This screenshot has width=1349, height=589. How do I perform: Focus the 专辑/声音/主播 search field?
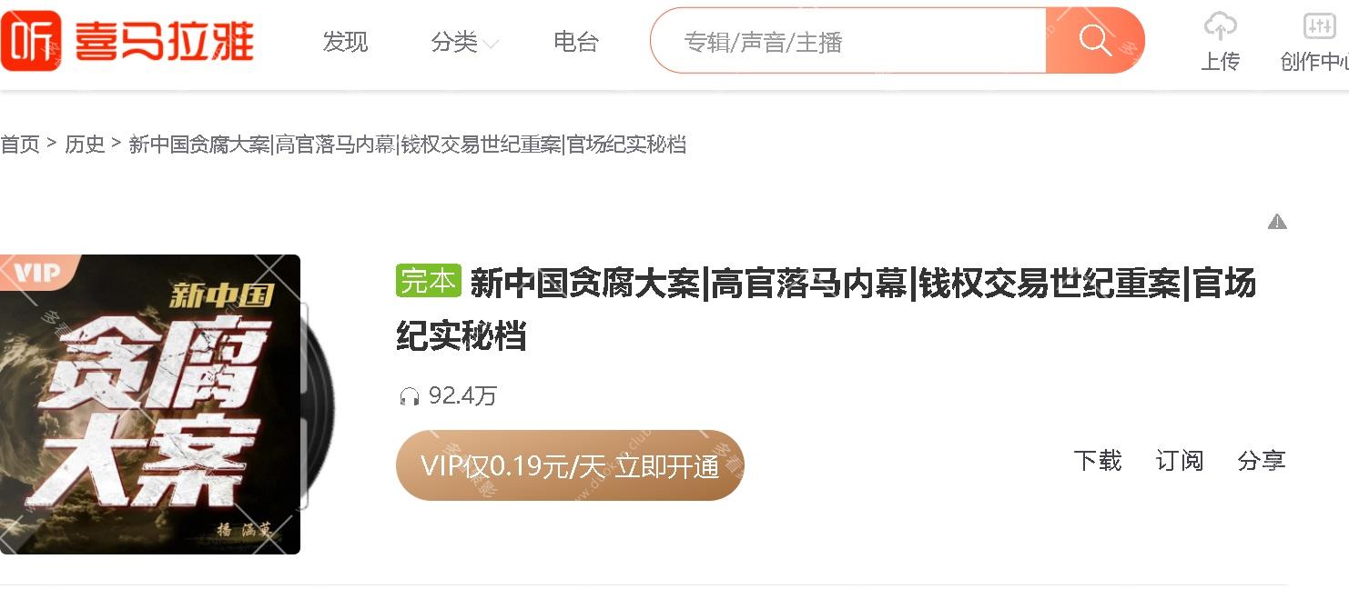click(848, 41)
